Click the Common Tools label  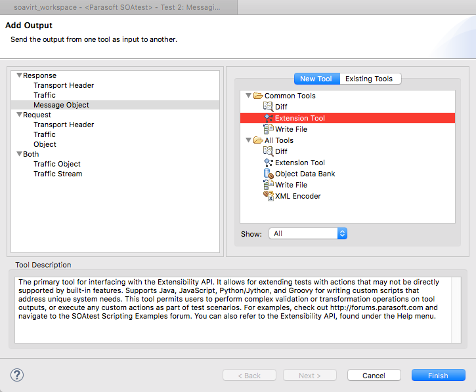[x=290, y=96]
